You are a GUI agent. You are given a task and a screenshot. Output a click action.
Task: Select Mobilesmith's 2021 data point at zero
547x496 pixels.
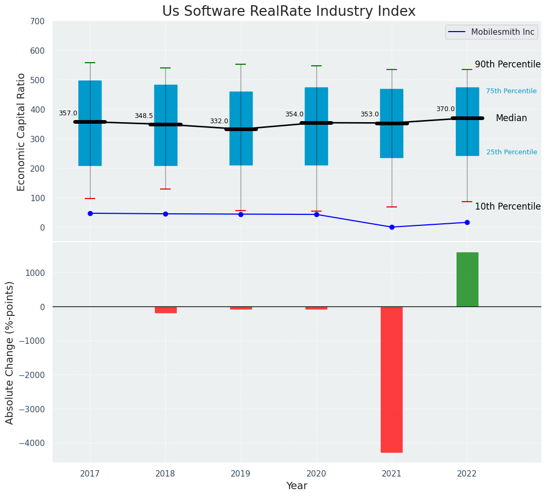(391, 227)
